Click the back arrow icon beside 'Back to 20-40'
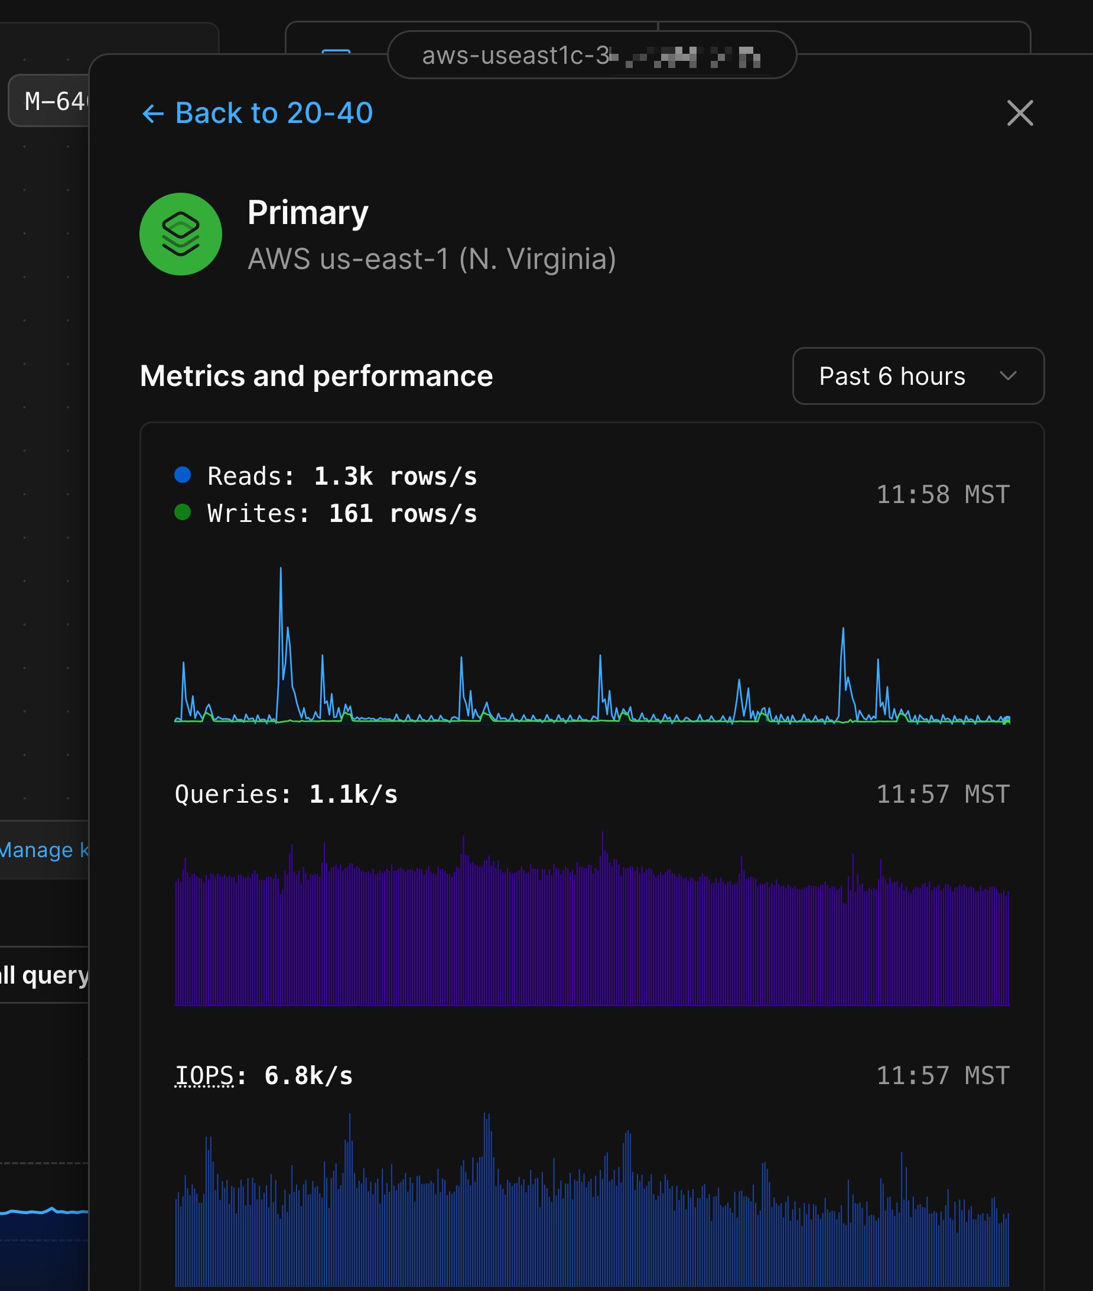 click(153, 114)
